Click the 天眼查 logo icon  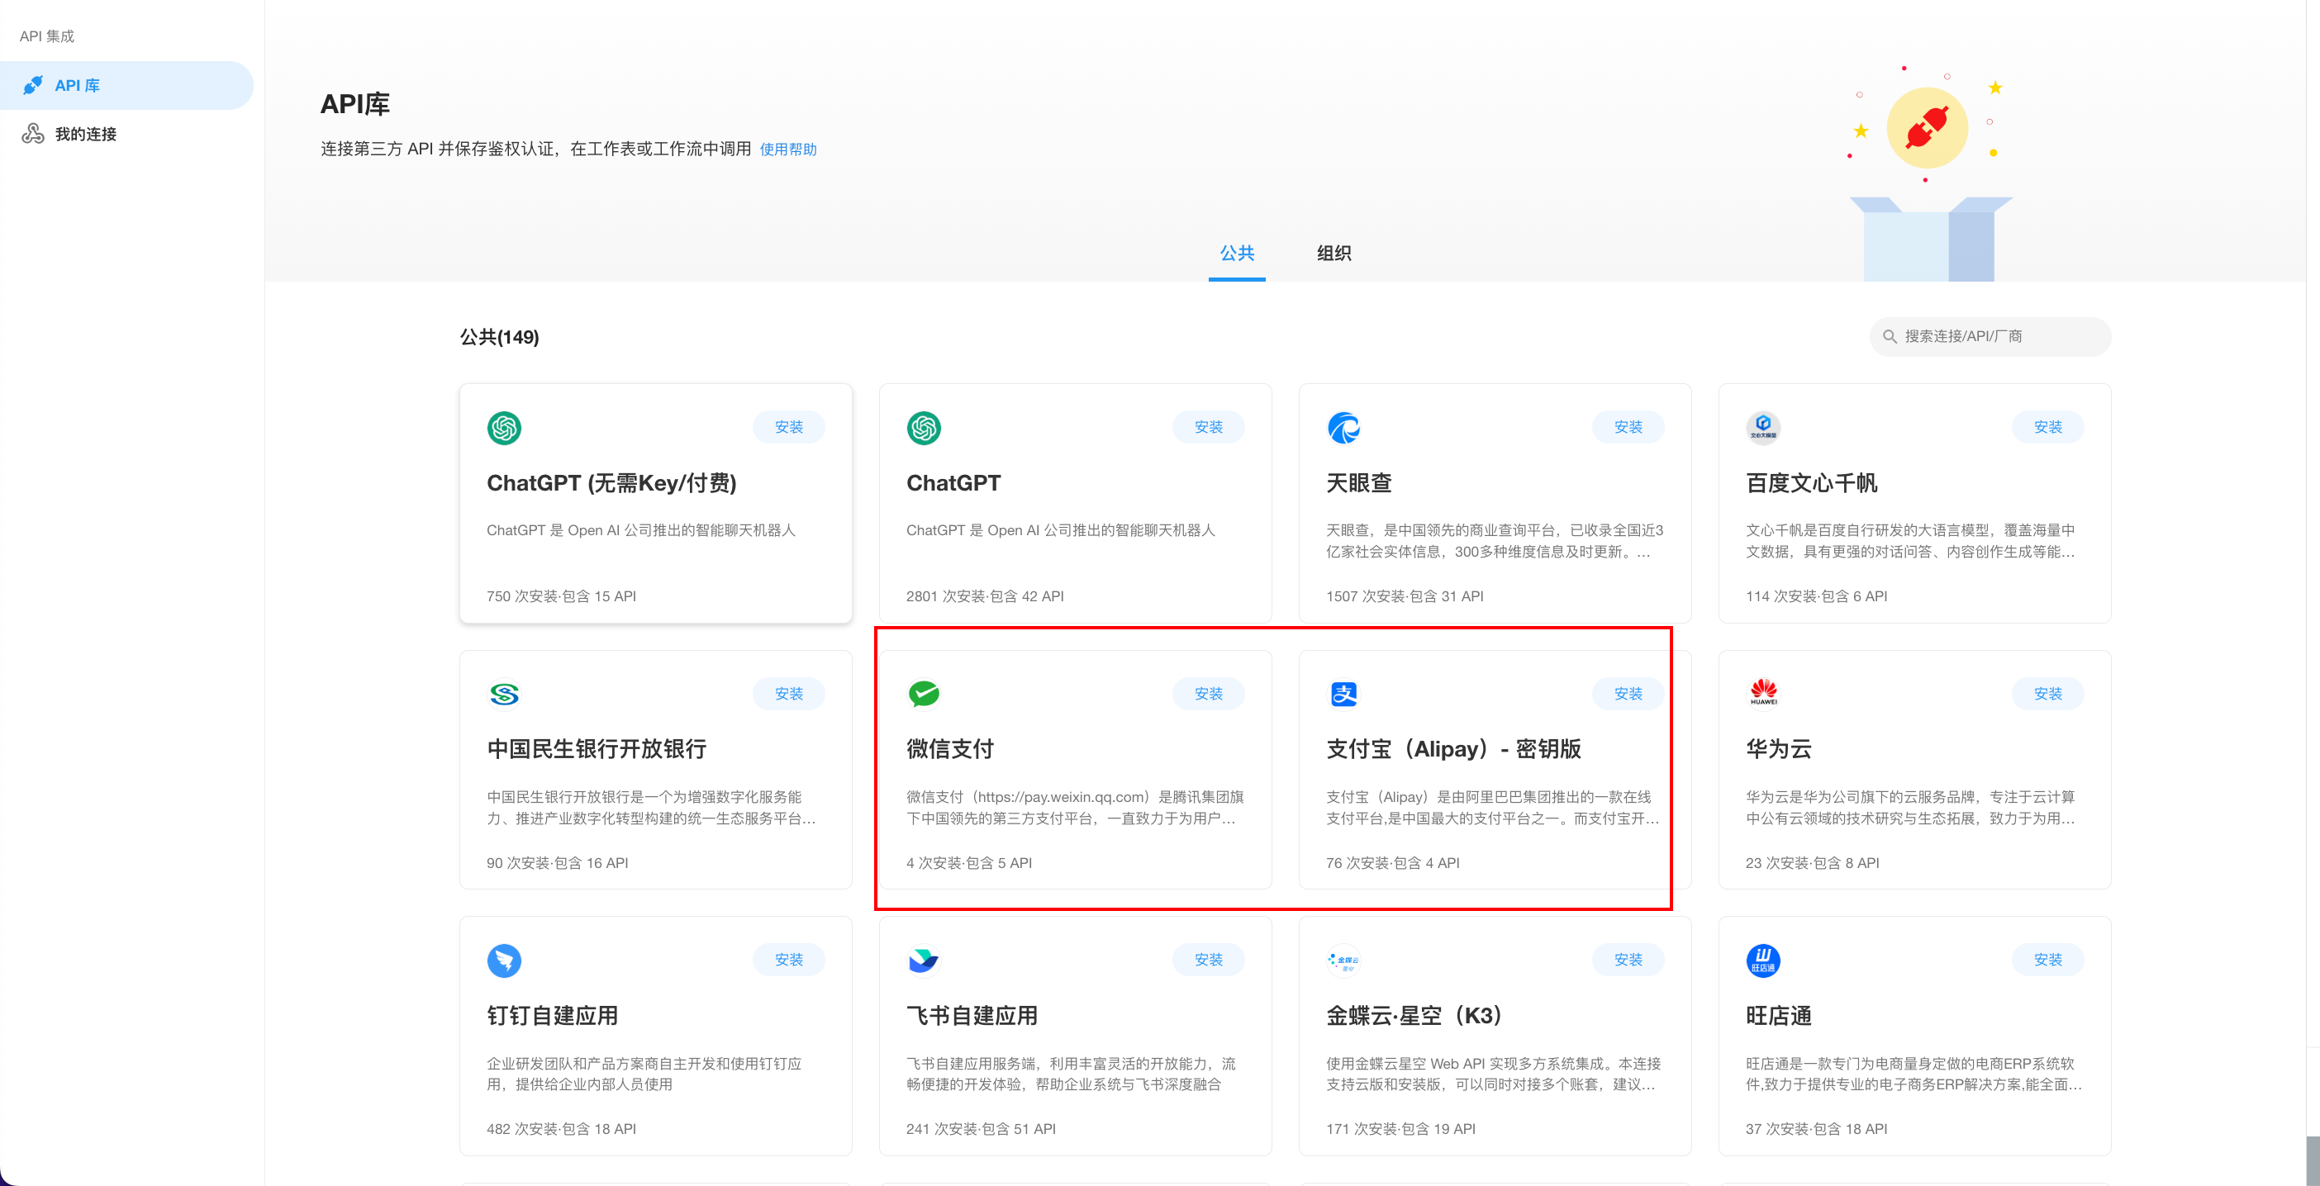tap(1343, 427)
